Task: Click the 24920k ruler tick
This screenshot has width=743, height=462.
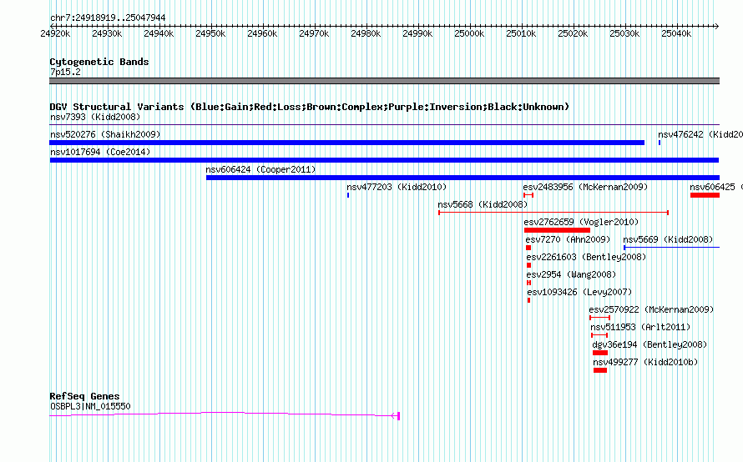Action: pos(55,33)
